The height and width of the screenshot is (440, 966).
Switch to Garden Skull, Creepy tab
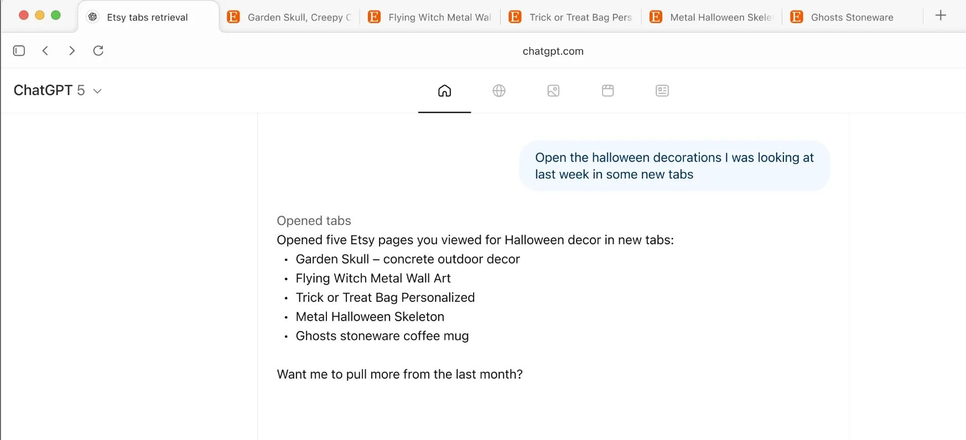[x=291, y=17]
